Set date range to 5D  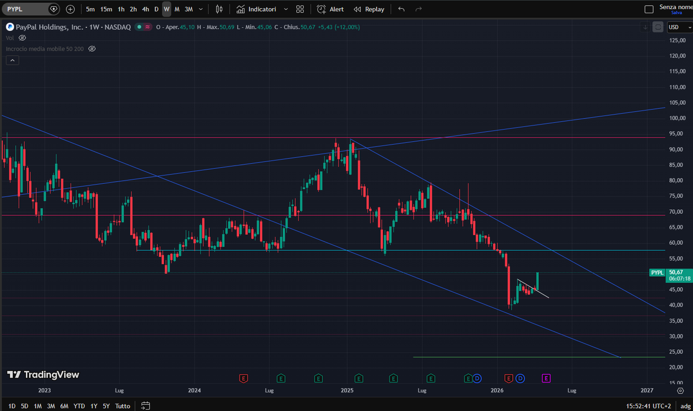[x=24, y=406]
